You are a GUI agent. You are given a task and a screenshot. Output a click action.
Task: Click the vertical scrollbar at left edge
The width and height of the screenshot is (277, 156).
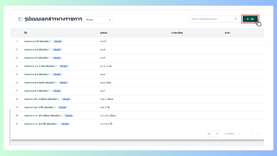coord(10,127)
